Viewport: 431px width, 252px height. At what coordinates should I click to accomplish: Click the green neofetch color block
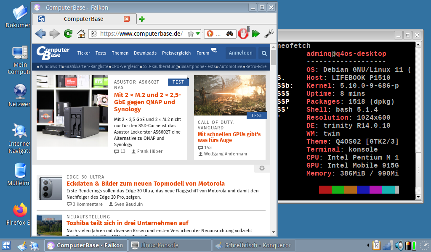click(338, 189)
